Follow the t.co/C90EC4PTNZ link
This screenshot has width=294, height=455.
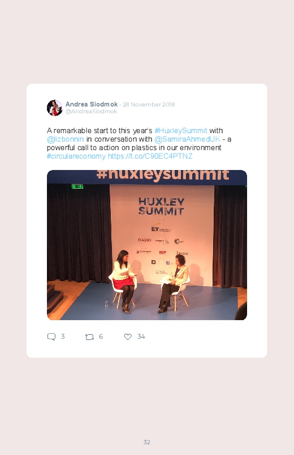(150, 156)
